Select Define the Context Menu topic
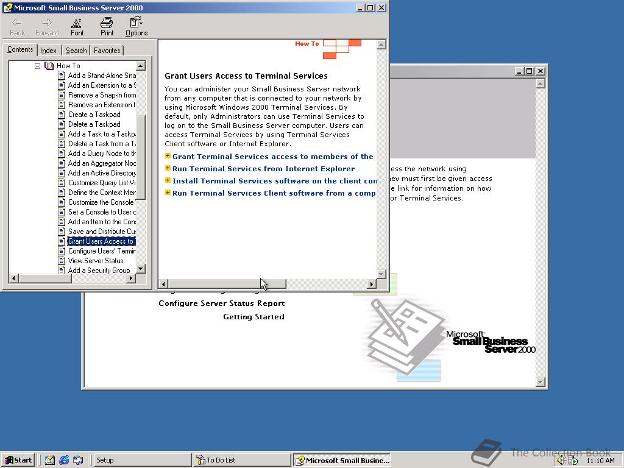 pyautogui.click(x=102, y=192)
